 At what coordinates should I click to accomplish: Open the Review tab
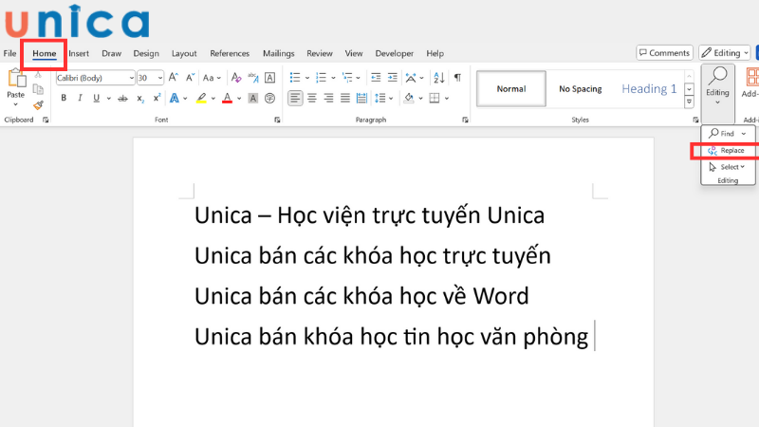320,53
